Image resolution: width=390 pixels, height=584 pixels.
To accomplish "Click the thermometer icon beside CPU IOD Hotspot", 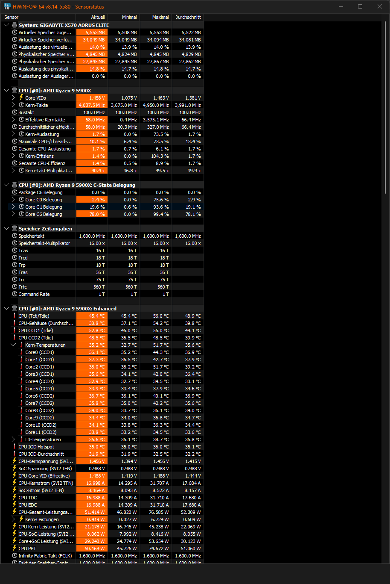I will pyautogui.click(x=15, y=447).
